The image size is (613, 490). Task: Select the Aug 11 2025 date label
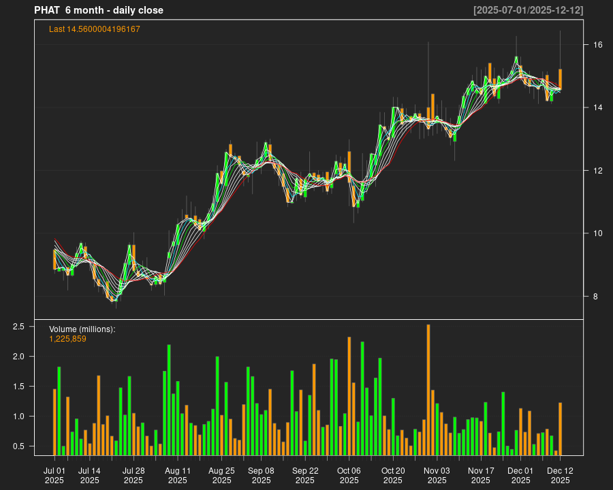(178, 475)
